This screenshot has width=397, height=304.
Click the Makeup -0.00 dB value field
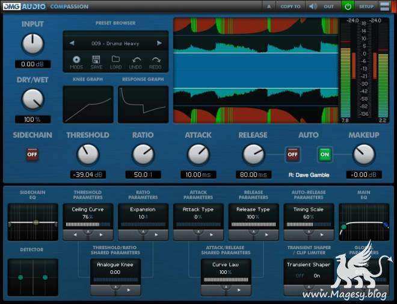[x=364, y=175]
